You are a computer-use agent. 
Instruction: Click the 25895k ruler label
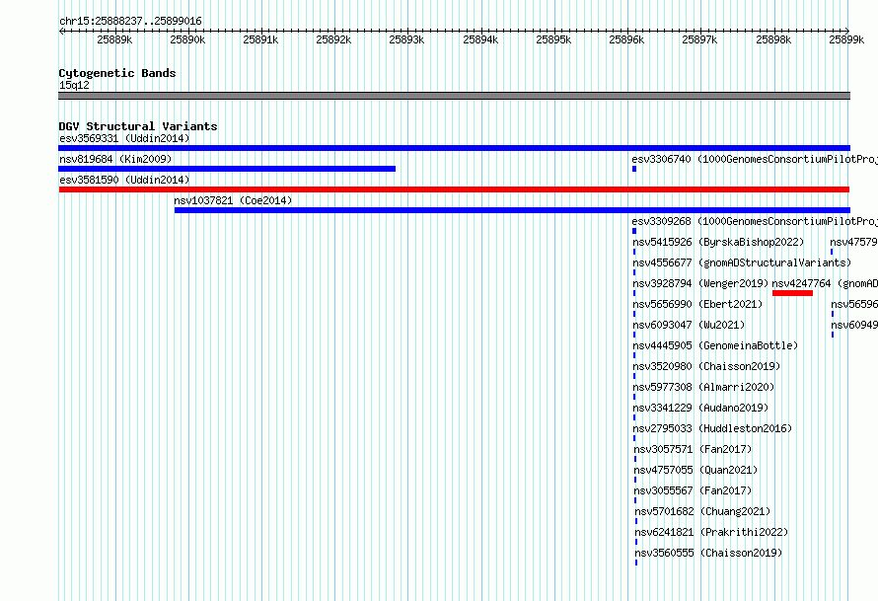(553, 39)
